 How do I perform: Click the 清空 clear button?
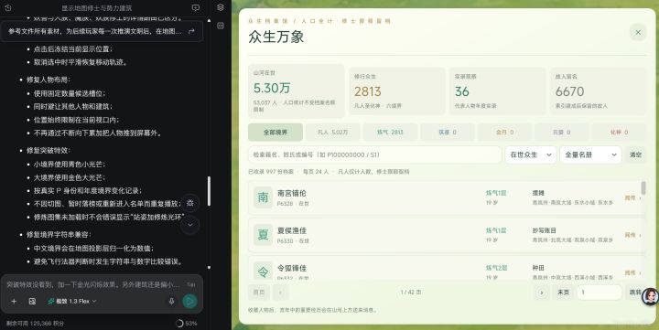(635, 154)
